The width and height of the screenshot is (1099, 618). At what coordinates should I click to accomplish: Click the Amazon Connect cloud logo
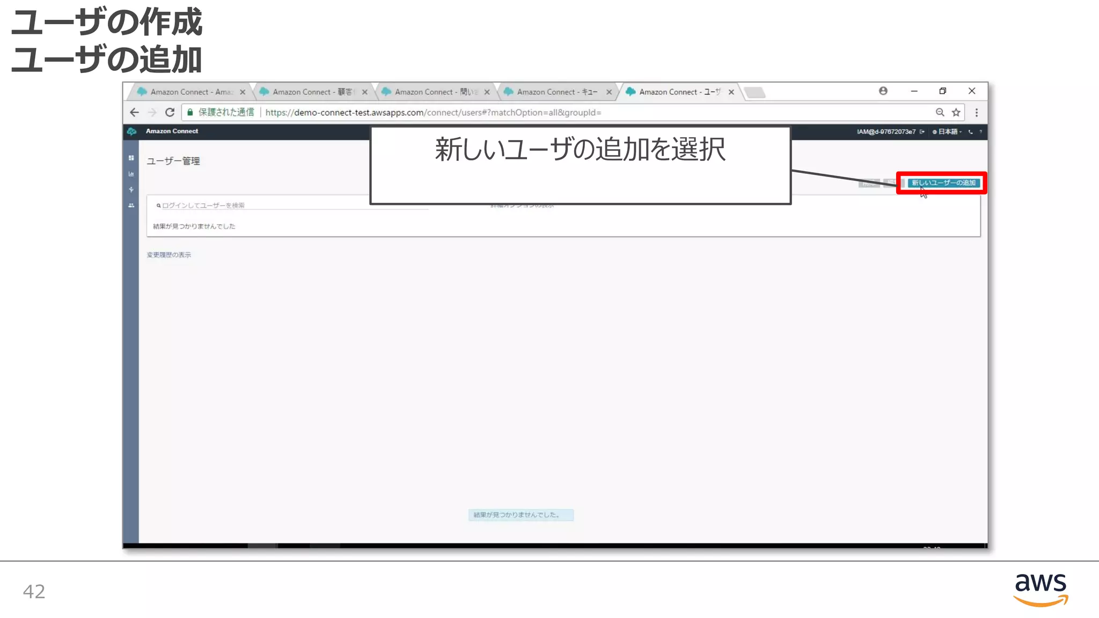pyautogui.click(x=131, y=131)
